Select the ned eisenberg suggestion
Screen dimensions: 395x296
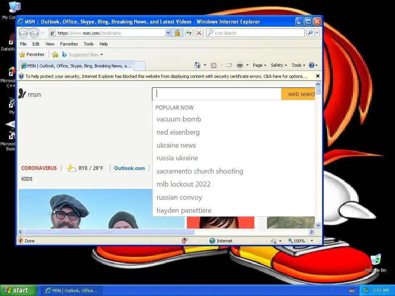[178, 132]
